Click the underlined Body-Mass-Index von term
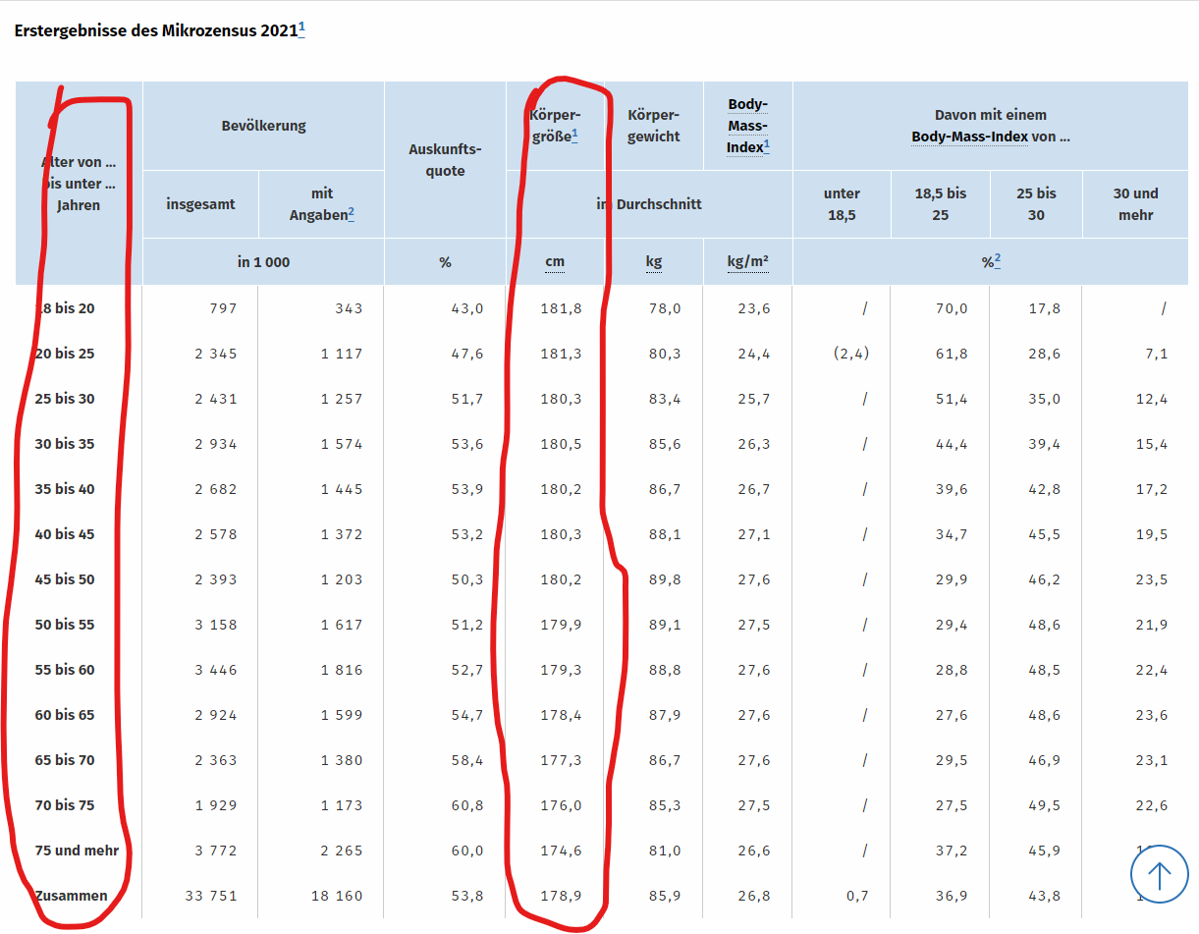This screenshot has width=1199, height=934. pos(969,137)
